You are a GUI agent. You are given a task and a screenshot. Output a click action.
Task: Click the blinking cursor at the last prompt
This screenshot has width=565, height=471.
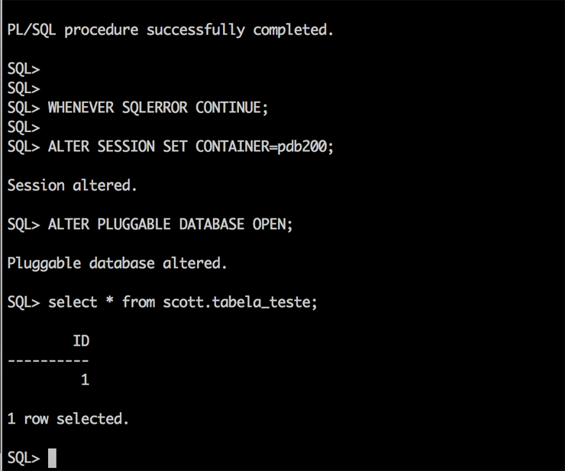(x=52, y=457)
